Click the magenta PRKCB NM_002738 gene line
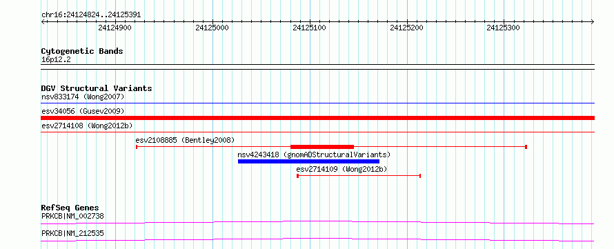The height and width of the screenshot is (249, 614). [317, 222]
